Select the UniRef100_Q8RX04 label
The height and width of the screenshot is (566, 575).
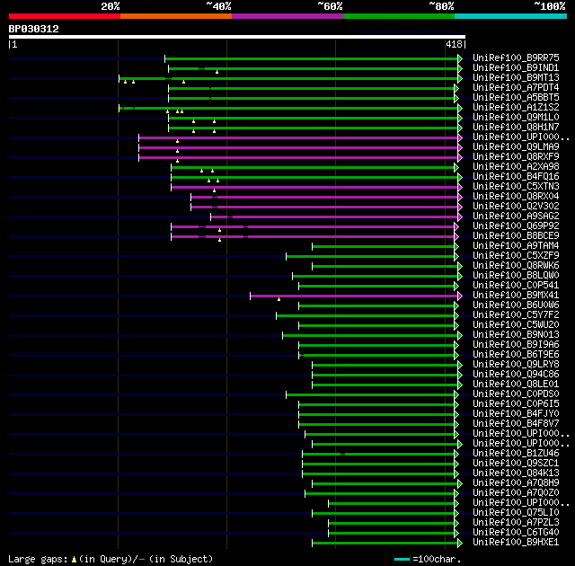pos(516,197)
